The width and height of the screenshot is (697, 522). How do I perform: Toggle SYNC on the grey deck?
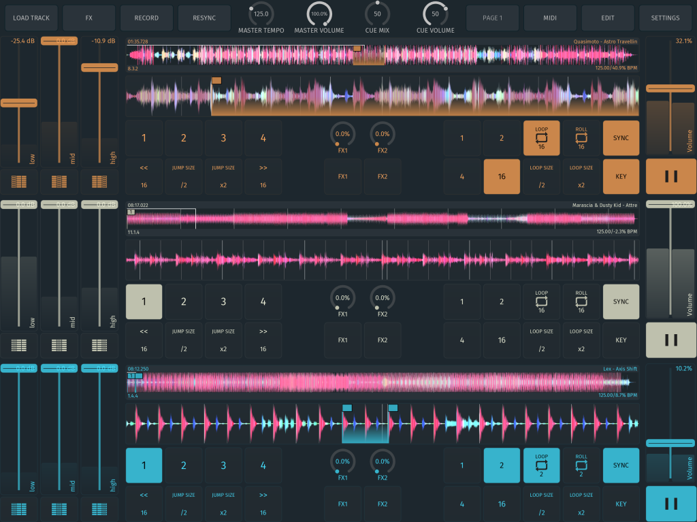[621, 301]
